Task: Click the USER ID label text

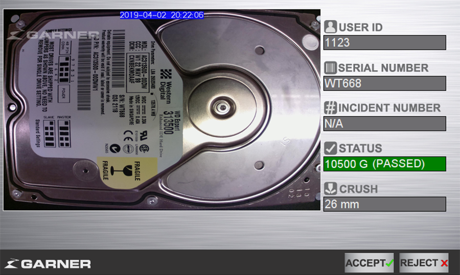Action: tap(360, 28)
